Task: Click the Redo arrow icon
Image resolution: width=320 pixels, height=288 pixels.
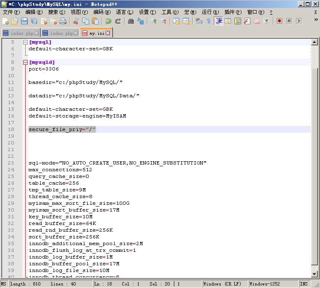Action: (118, 21)
